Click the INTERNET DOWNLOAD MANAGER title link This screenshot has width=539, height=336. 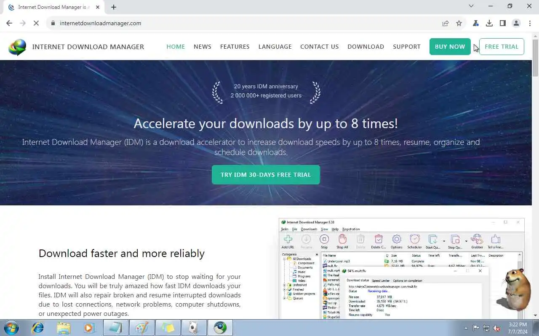88,47
